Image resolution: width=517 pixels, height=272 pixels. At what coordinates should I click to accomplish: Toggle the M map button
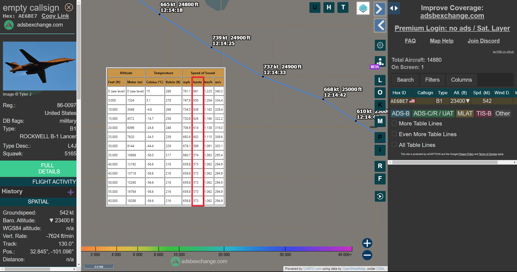coord(380,121)
